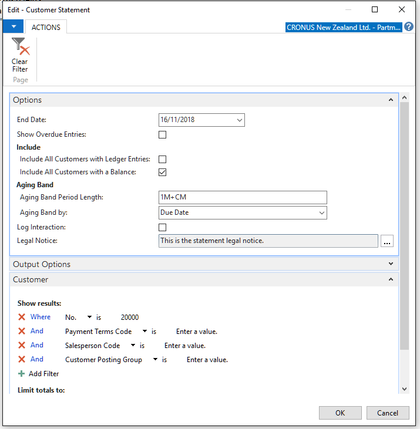The width and height of the screenshot is (420, 429).
Task: Enable Show Overdue Entries checkbox
Action: tap(162, 134)
